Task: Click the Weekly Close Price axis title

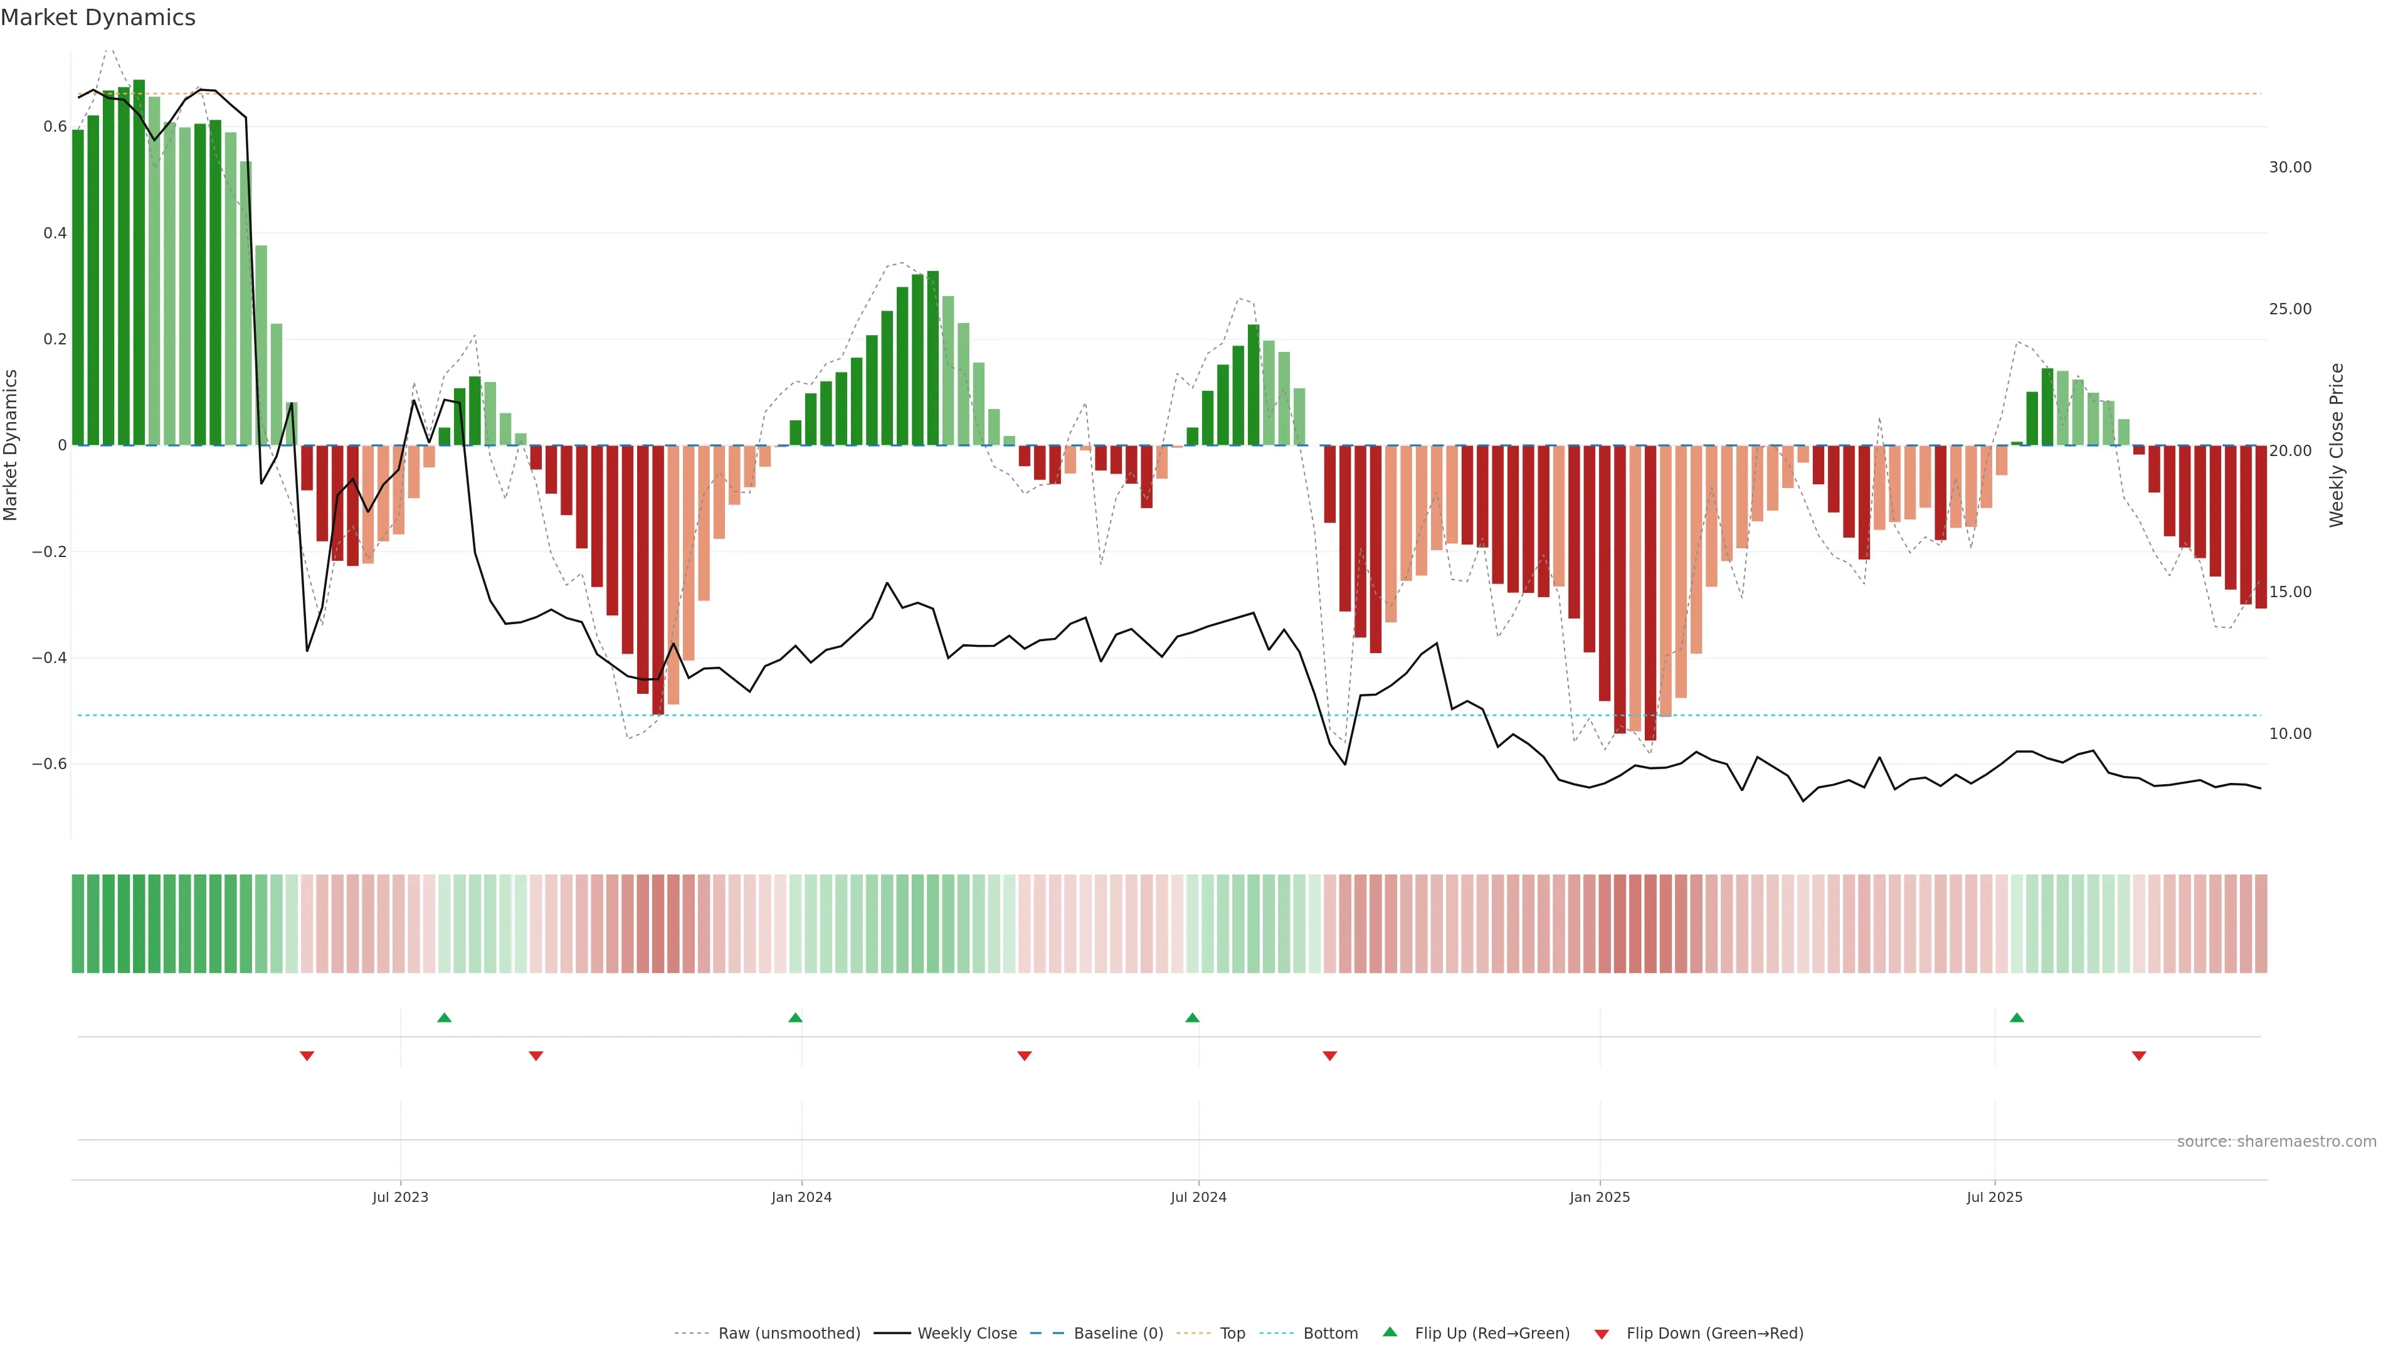Action: click(x=2336, y=445)
